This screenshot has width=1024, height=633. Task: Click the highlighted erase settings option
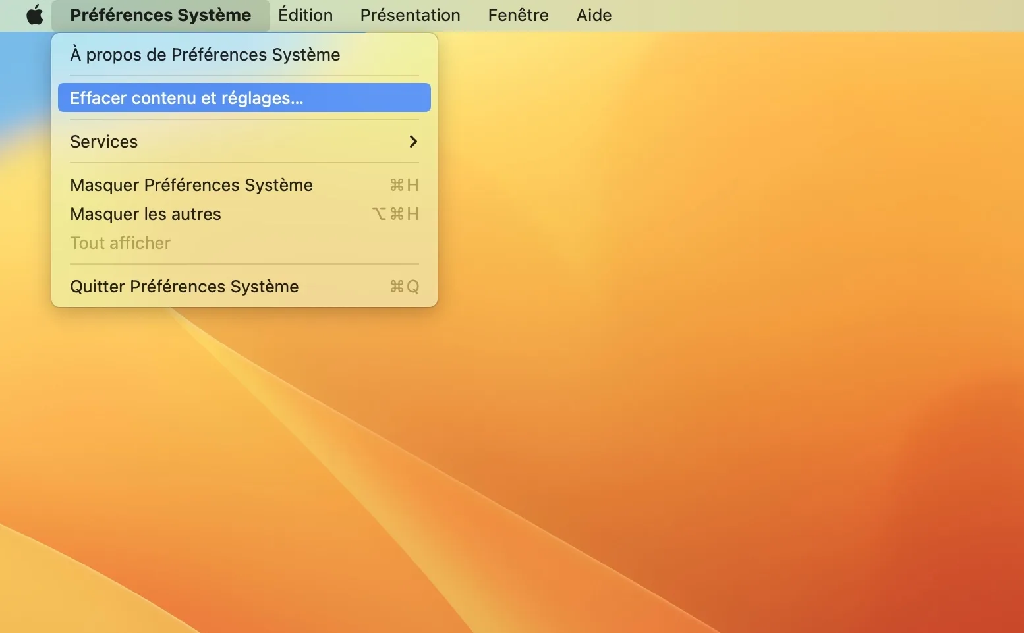point(186,97)
